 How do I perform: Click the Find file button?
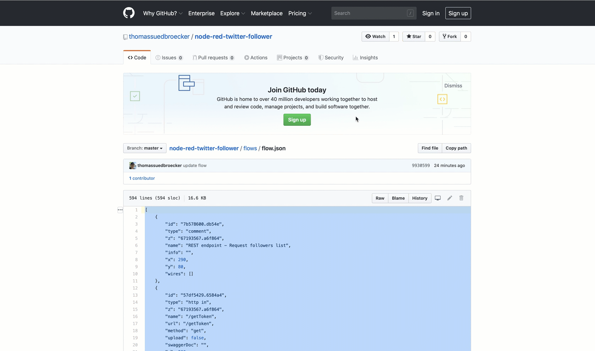(430, 148)
